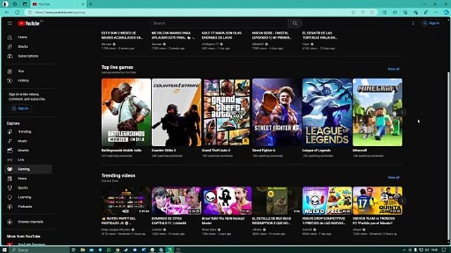Click next arrow on Top live games row
The height and width of the screenshot is (253, 451).
[x=402, y=112]
